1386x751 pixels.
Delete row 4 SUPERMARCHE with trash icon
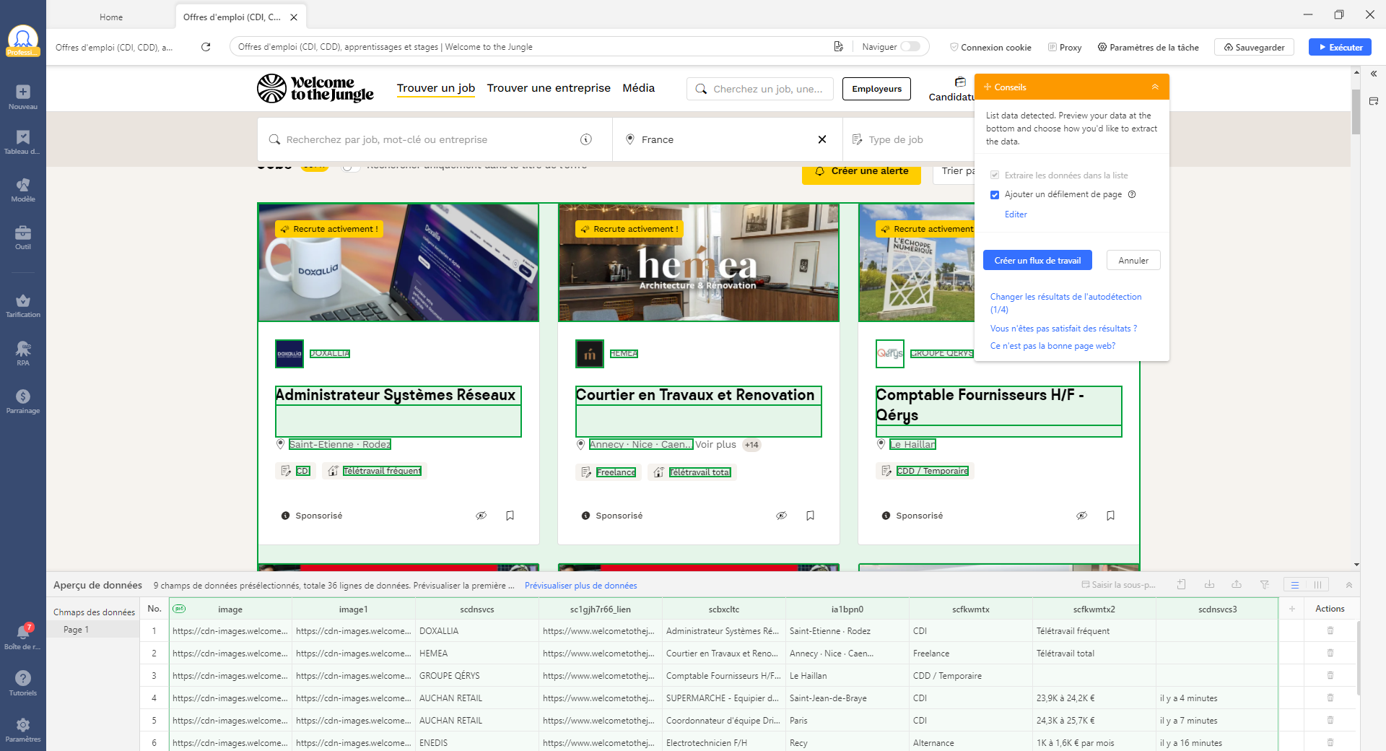click(1330, 698)
